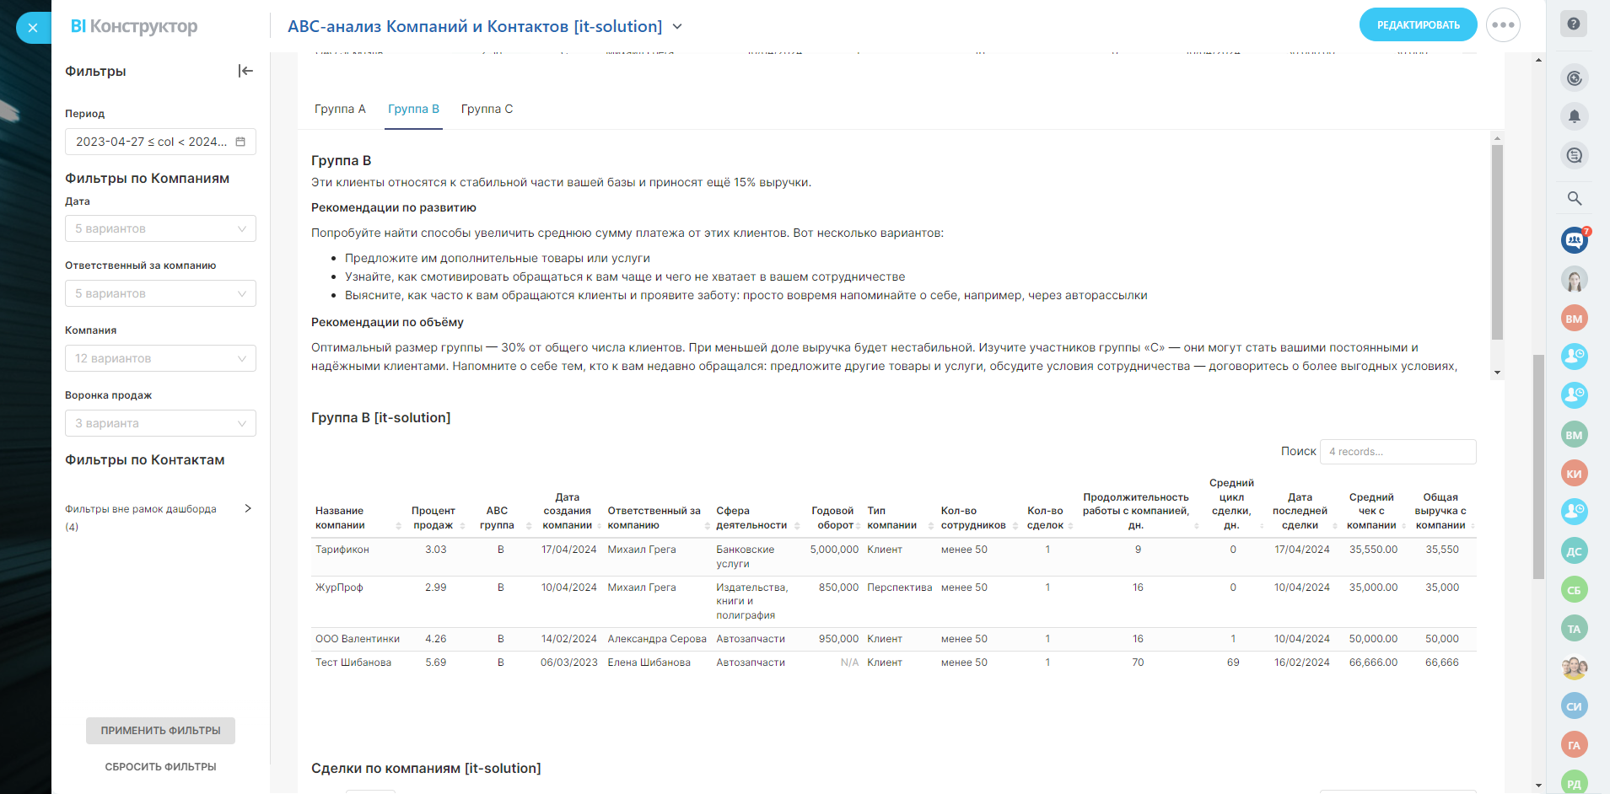Select the Группа B tab

[x=413, y=109]
